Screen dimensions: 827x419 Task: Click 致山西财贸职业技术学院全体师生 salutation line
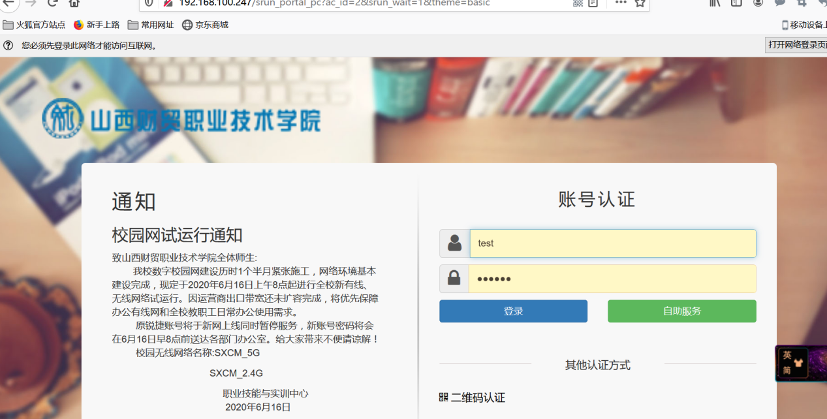(x=185, y=258)
